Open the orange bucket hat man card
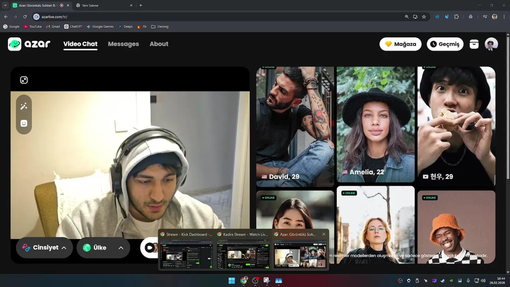Viewport: 510px width, 287px height. (x=456, y=227)
